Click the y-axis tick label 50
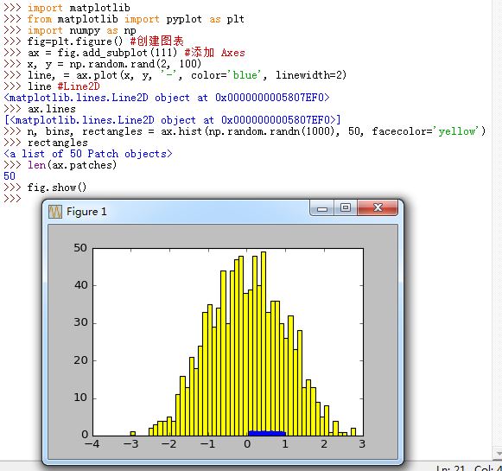Viewport: 502px width, 471px height. click(80, 248)
